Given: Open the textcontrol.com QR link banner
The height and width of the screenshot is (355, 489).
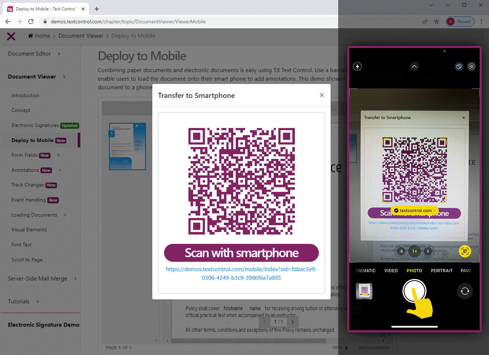Looking at the screenshot, I should point(415,210).
